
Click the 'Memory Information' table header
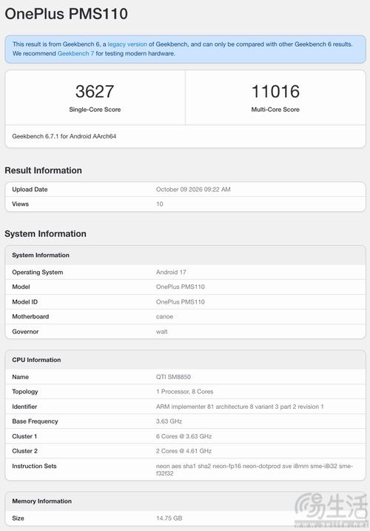tap(42, 501)
